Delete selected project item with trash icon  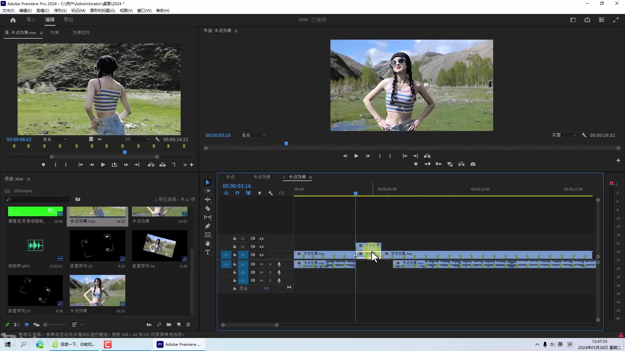tap(188, 324)
